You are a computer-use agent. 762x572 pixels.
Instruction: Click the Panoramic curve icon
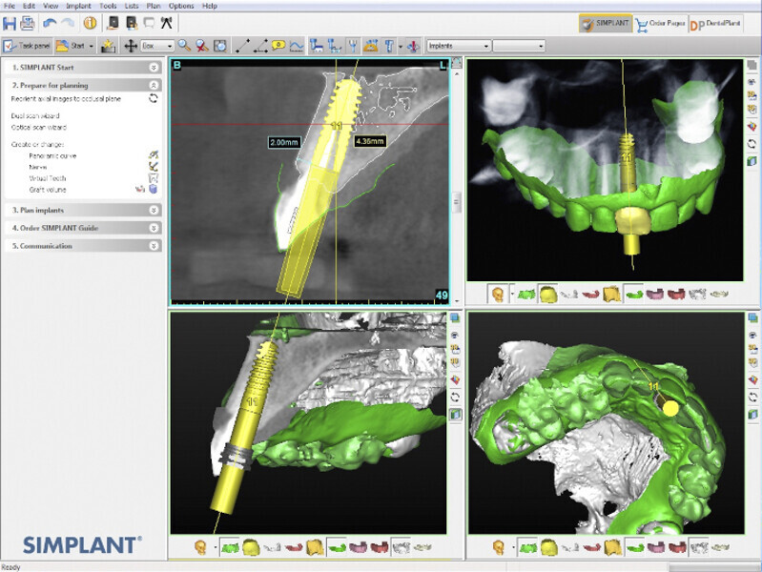point(153,153)
